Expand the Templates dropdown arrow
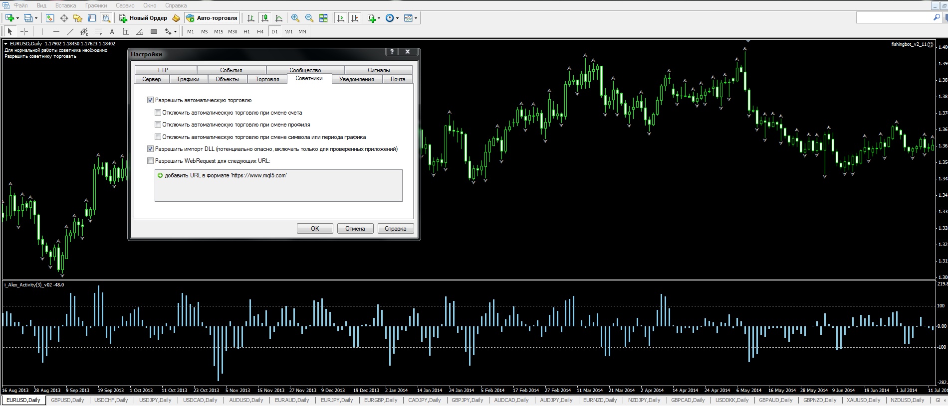Viewport: 948px width, 406px height. pos(416,18)
